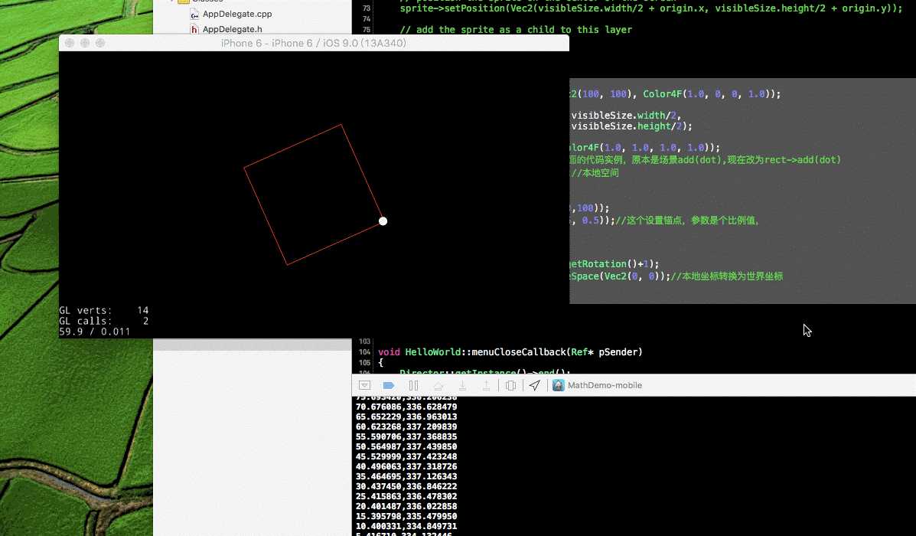The image size is (916, 536).
Task: Click console line 50.564987,337.439850
Action: [406, 446]
